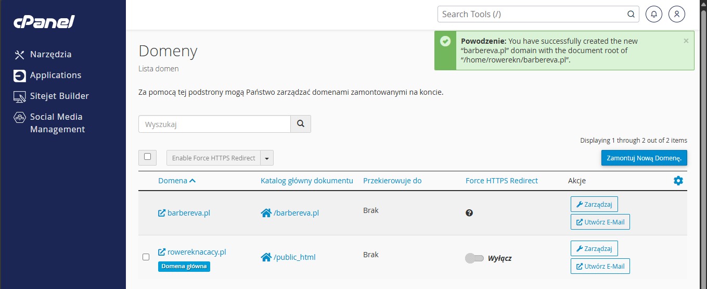
Task: Click the Zamontuj Nową Domenę button
Action: coord(644,158)
